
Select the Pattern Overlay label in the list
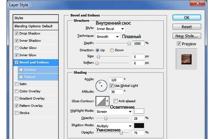click(31, 106)
